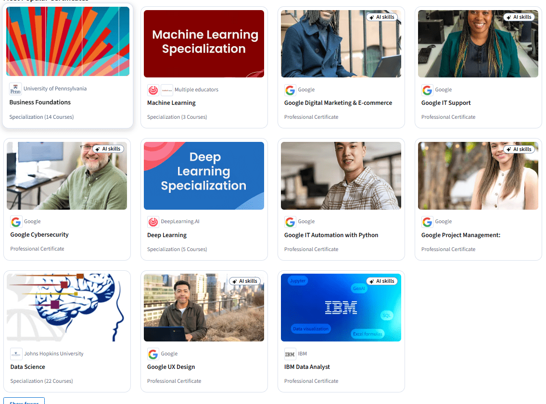The height and width of the screenshot is (404, 546).
Task: Click the Johns Hopkins University logo icon
Action: [x=16, y=354]
